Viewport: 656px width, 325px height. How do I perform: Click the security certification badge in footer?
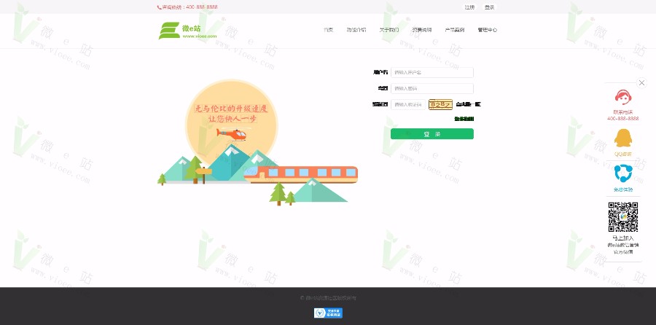point(328,313)
